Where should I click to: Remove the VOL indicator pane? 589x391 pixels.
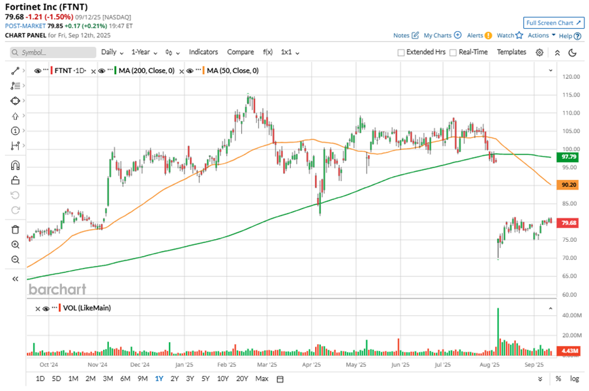38,309
